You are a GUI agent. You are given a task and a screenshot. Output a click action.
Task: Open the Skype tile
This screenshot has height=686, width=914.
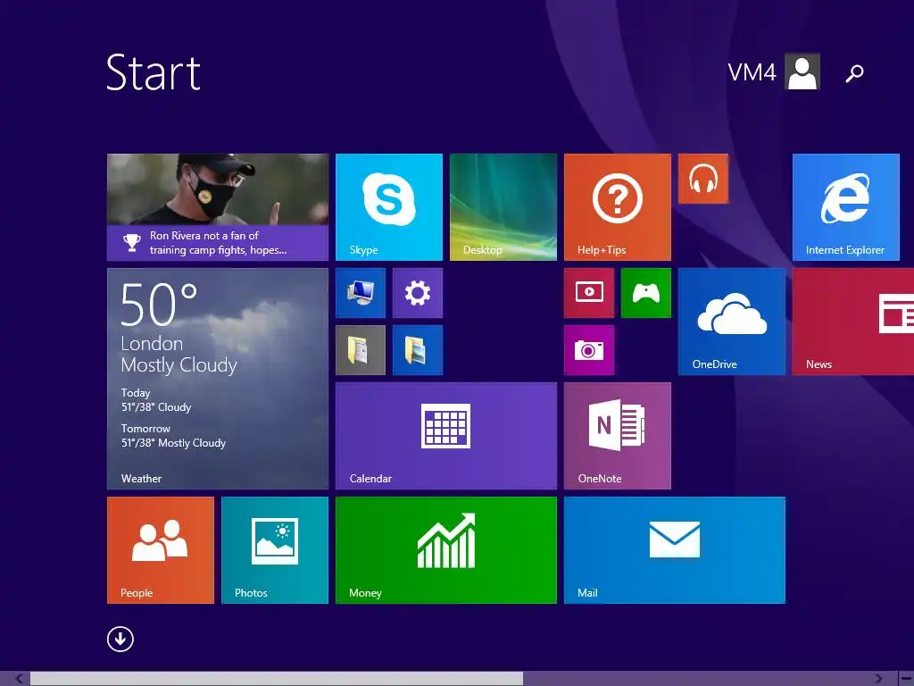pyautogui.click(x=389, y=207)
